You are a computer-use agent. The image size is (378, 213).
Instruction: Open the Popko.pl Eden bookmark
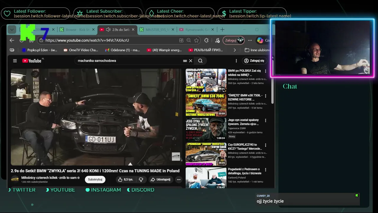(40, 50)
